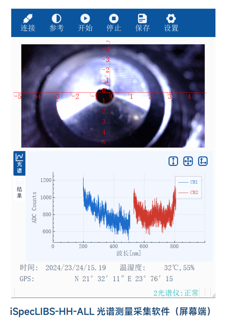Save the spectrum with the 保存 icon
This screenshot has height=323, width=227.
pos(142,19)
